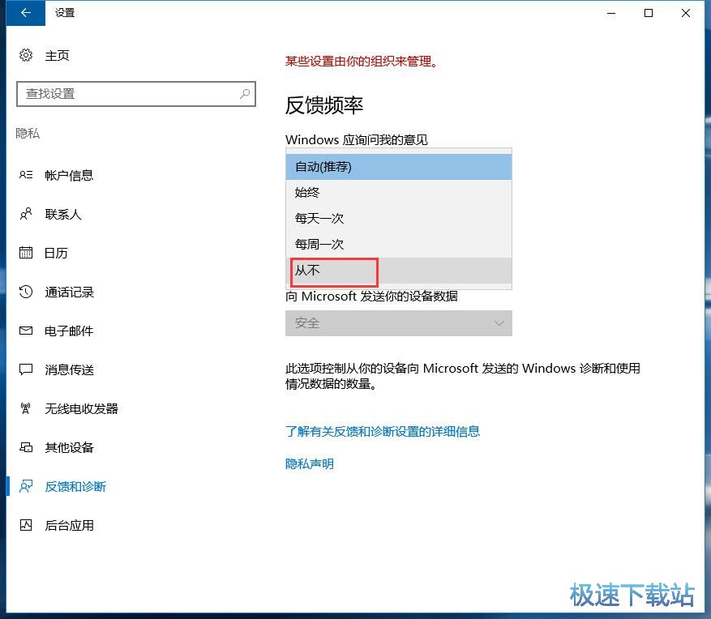This screenshot has height=619, width=711.
Task: Click the email envelope icon
Action: click(26, 331)
